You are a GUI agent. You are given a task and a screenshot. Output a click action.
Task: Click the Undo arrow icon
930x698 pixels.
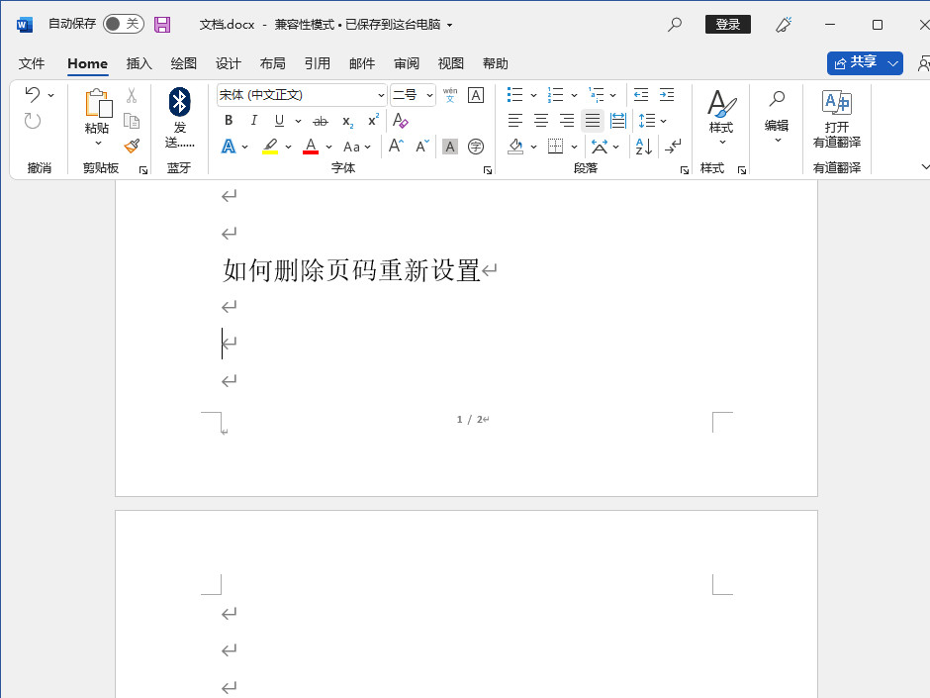(33, 95)
